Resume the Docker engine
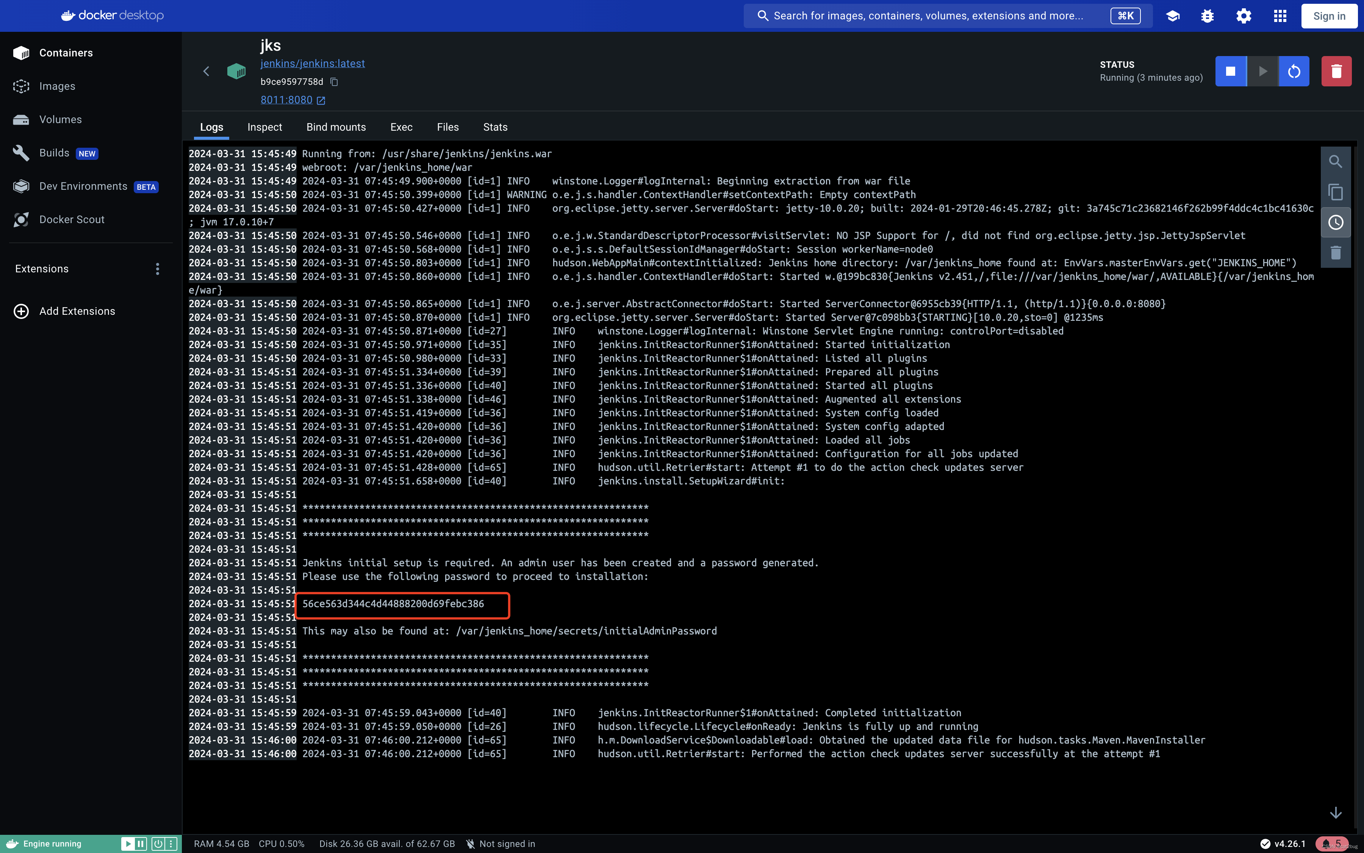1364x853 pixels. [128, 844]
